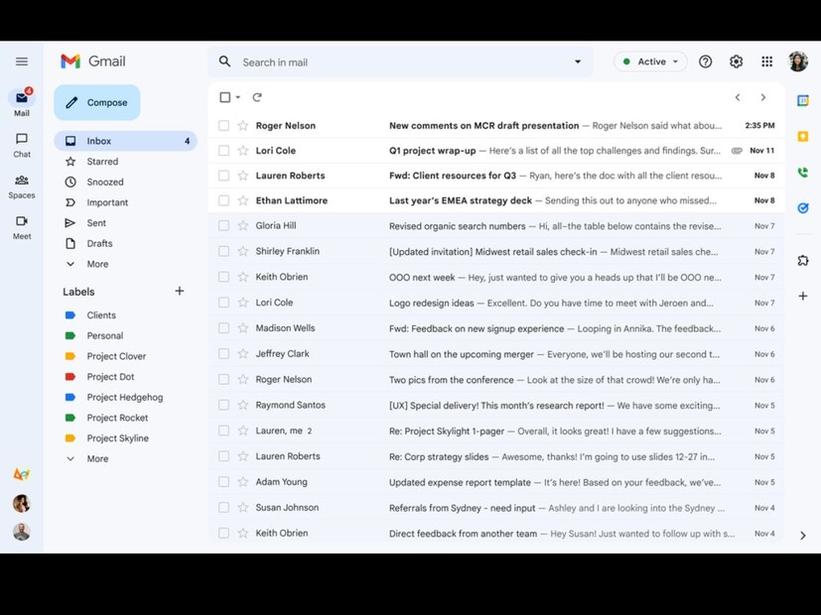The width and height of the screenshot is (821, 615).
Task: Open the Active status dropdown
Action: coord(650,61)
